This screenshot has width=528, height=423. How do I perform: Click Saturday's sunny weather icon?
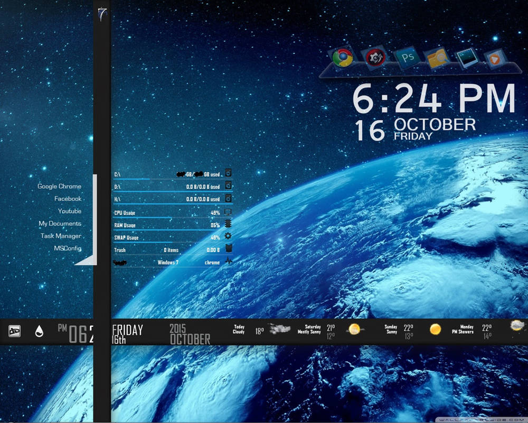pos(354,329)
